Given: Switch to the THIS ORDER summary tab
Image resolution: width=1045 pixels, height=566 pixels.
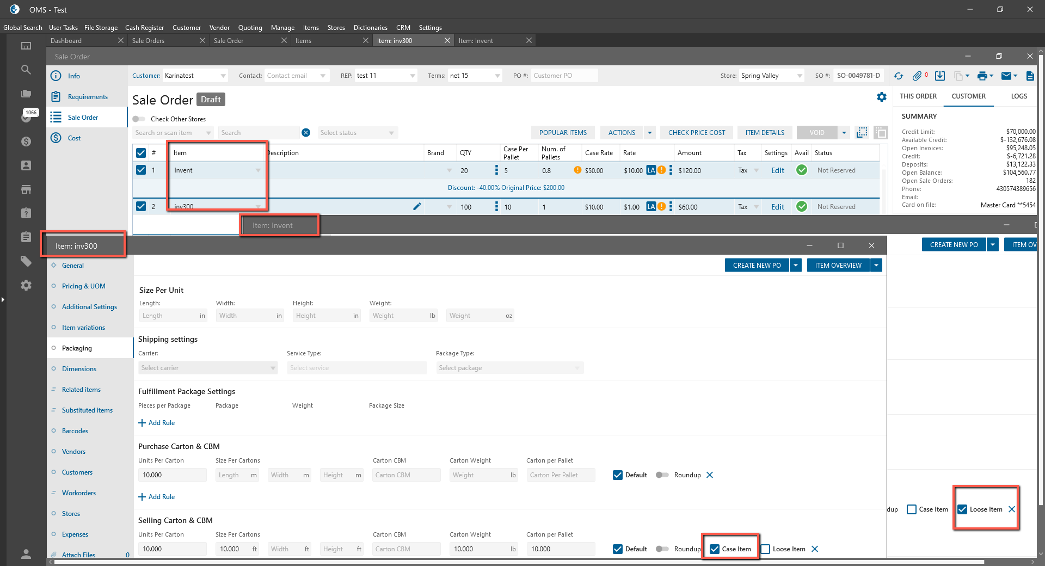Looking at the screenshot, I should (918, 96).
